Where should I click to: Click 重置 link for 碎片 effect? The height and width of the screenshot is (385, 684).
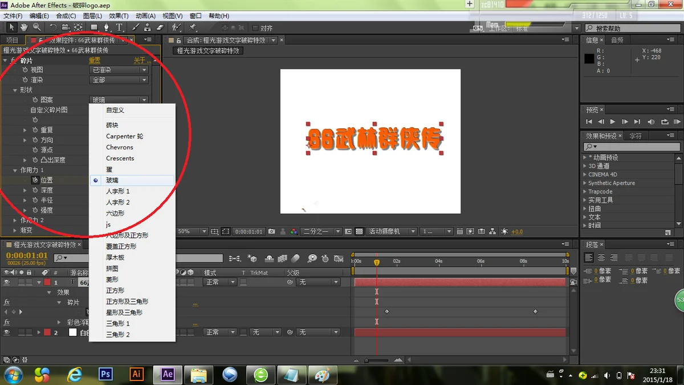click(x=95, y=60)
